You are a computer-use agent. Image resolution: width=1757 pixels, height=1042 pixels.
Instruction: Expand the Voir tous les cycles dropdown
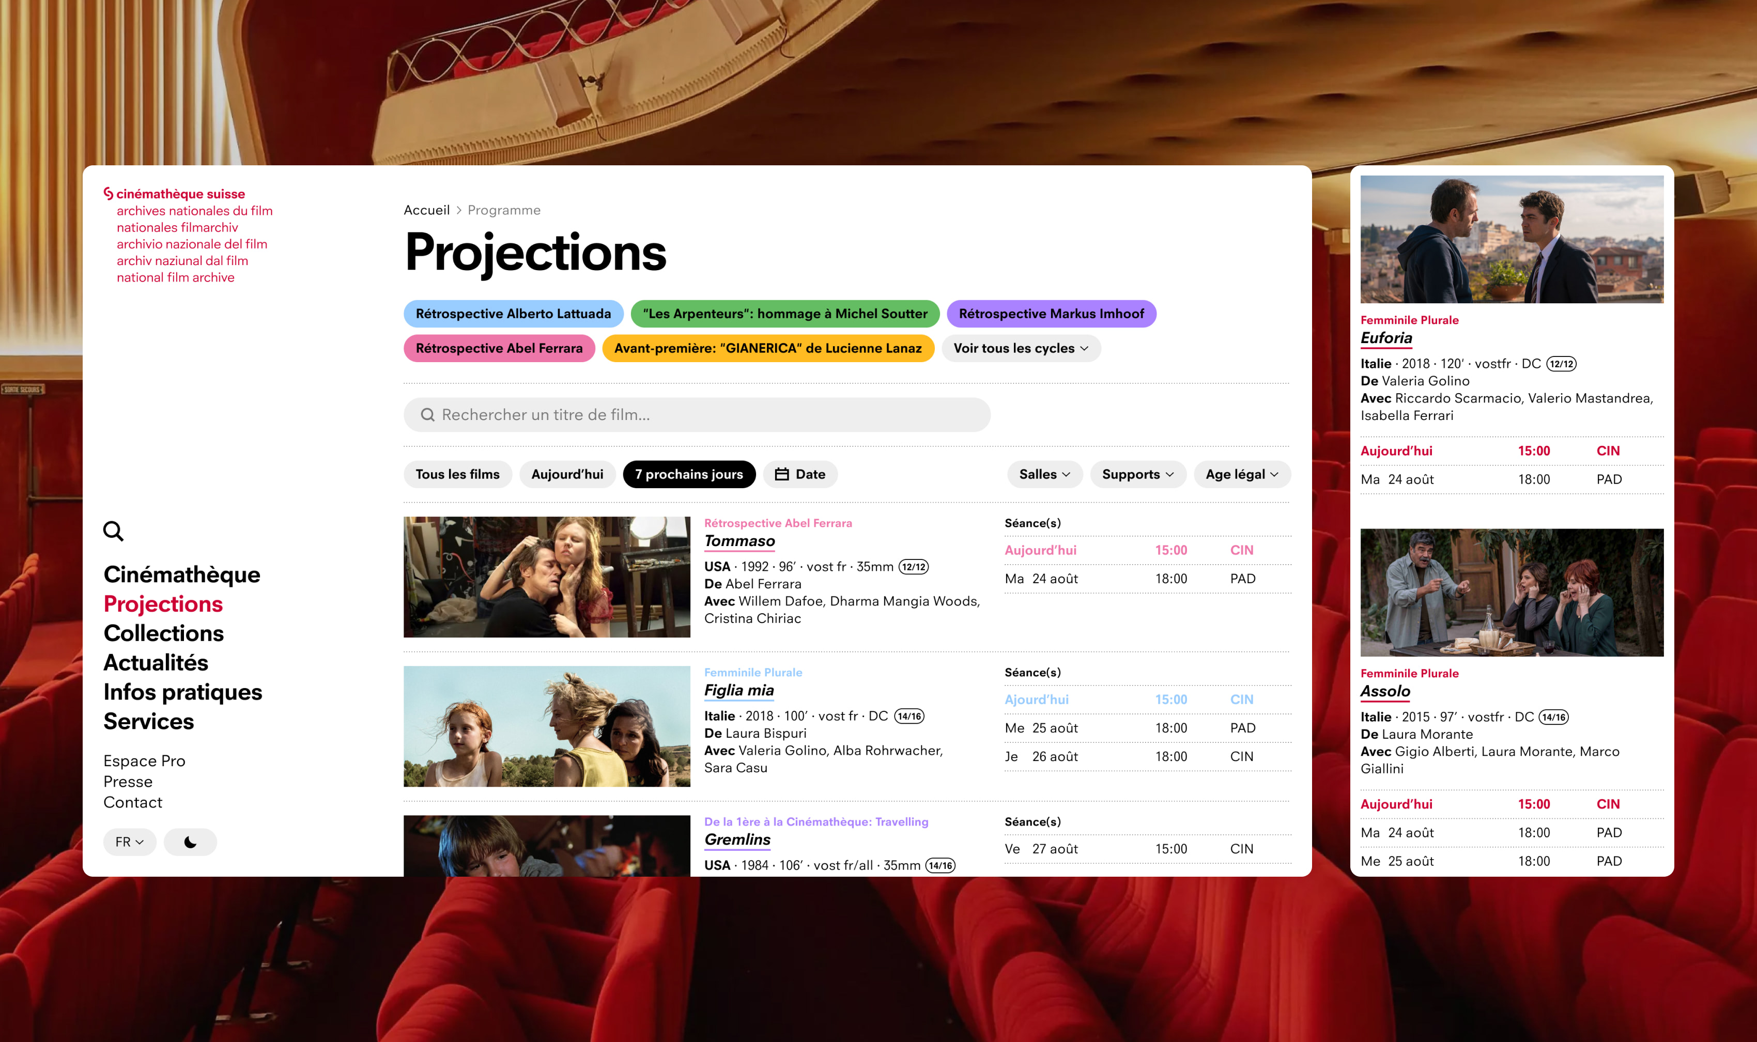(1021, 348)
